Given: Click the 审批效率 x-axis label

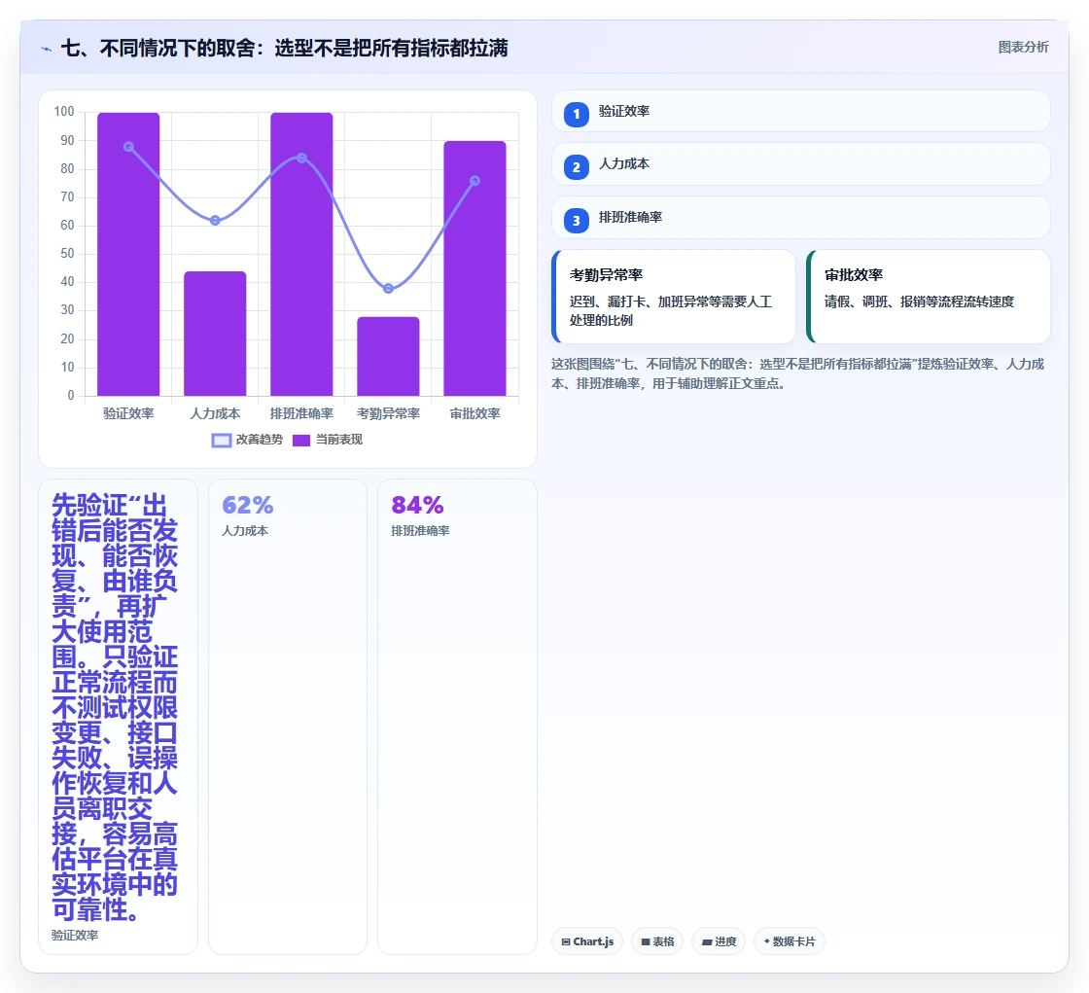Looking at the screenshot, I should coord(475,413).
